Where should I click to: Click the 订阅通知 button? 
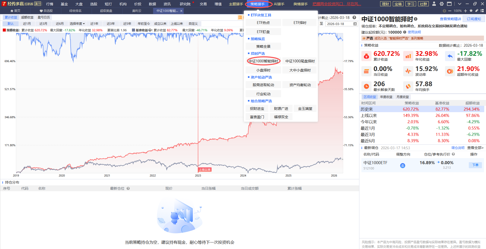[474, 19]
